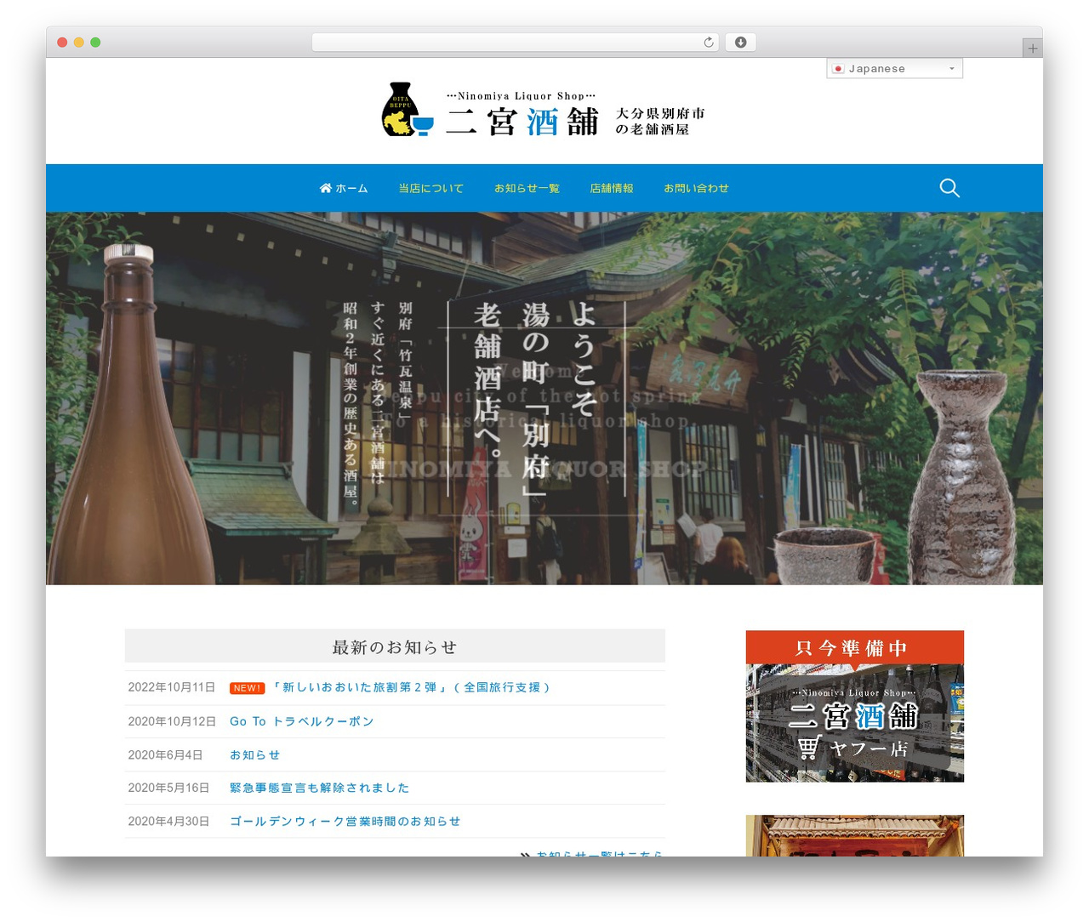Click the Ninomiya Liquor Shop logo
Viewport: 1089px width, 922px height.
pos(544,110)
